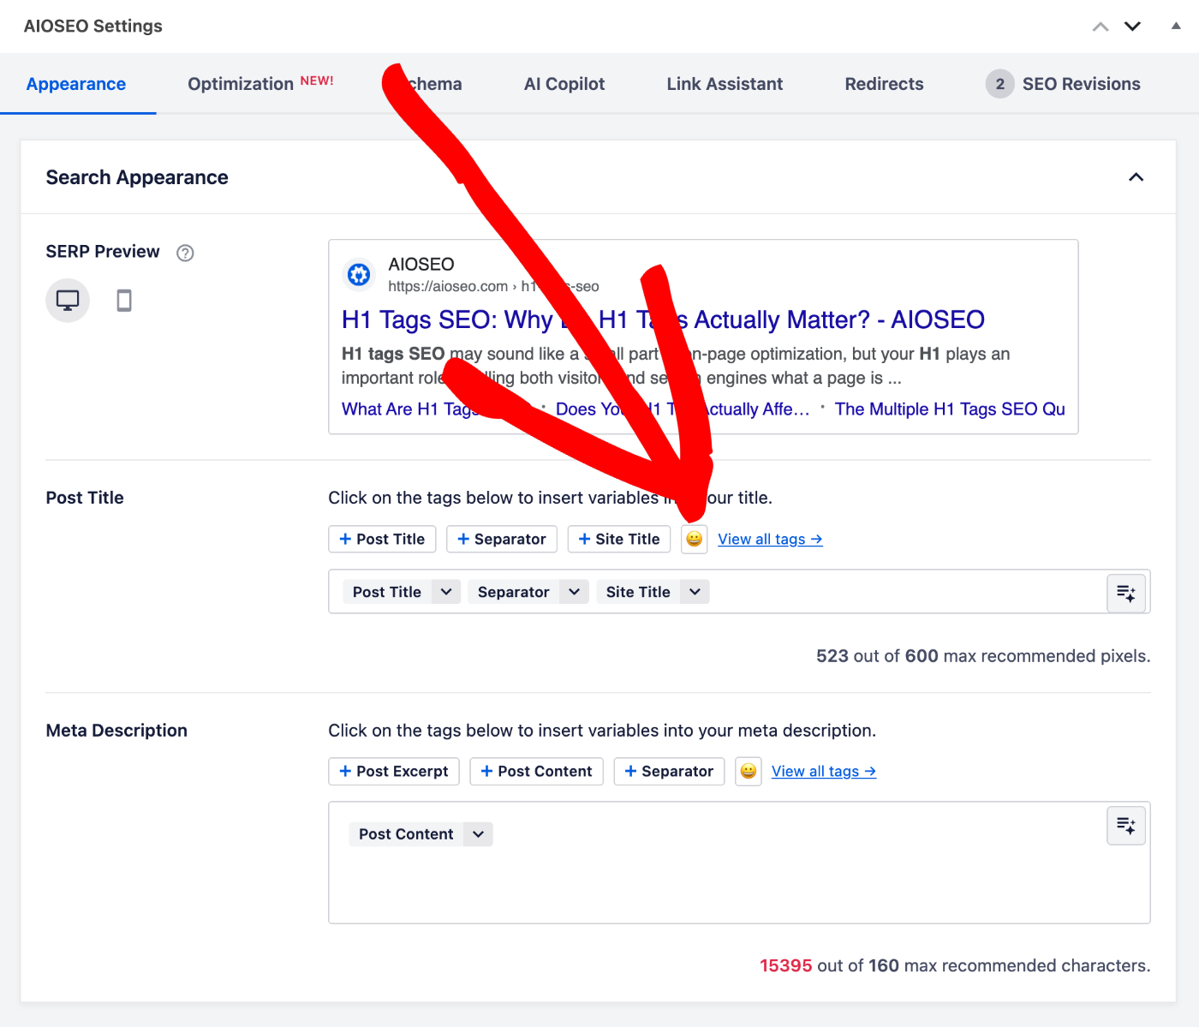
Task: Insert Separator tag into meta description
Action: coord(669,772)
